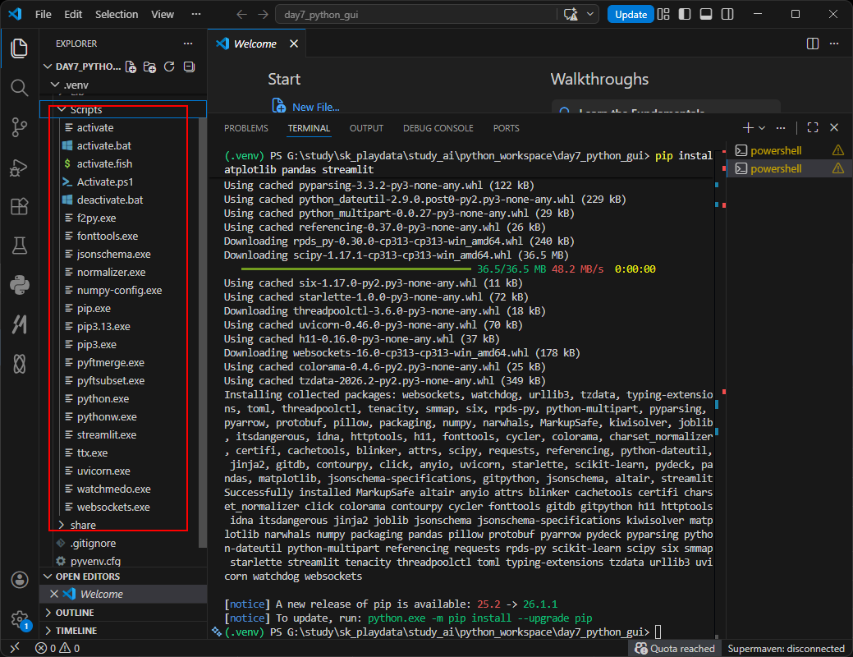Go back in navigation history

pos(241,15)
